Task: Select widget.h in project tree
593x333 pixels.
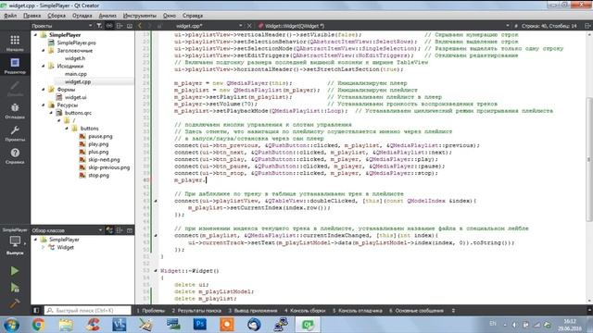Action: click(75, 58)
